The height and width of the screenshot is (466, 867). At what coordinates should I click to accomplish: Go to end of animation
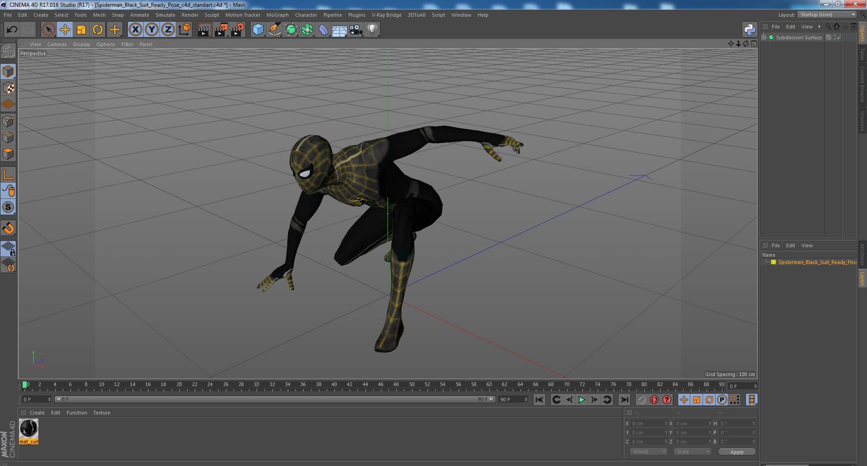coord(624,400)
